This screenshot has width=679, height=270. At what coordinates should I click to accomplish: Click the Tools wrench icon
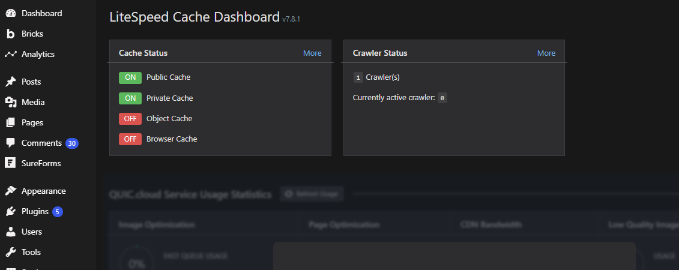coord(11,252)
